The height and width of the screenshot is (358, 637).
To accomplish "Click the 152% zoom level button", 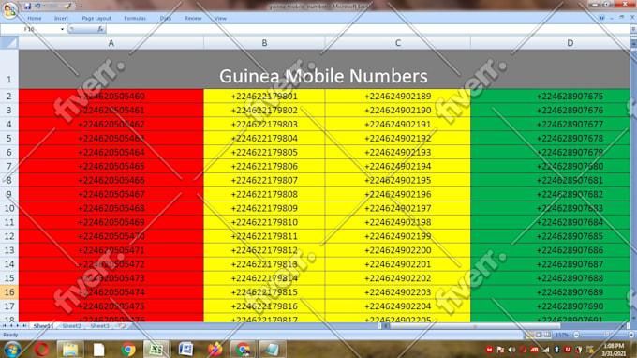I will (562, 335).
